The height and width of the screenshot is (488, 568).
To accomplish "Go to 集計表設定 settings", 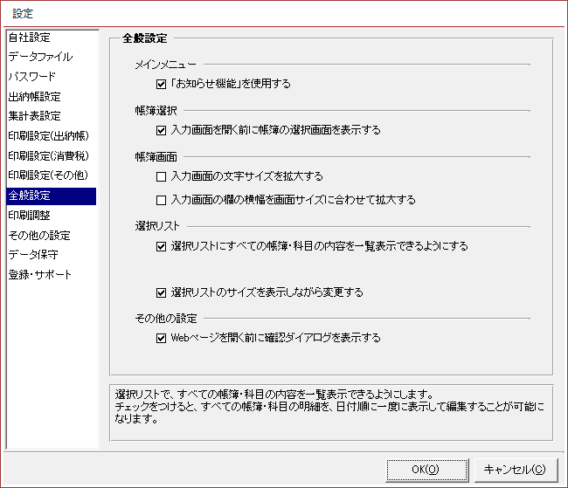I will 35,116.
